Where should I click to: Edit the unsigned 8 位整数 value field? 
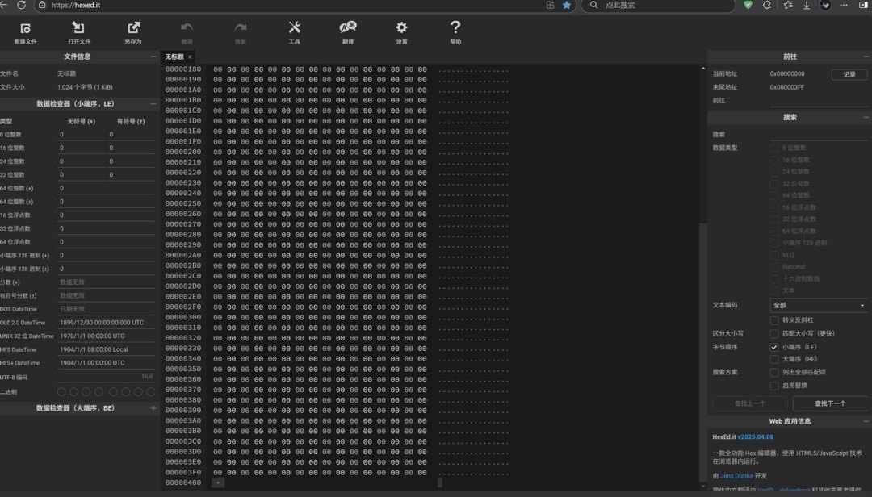[82, 135]
